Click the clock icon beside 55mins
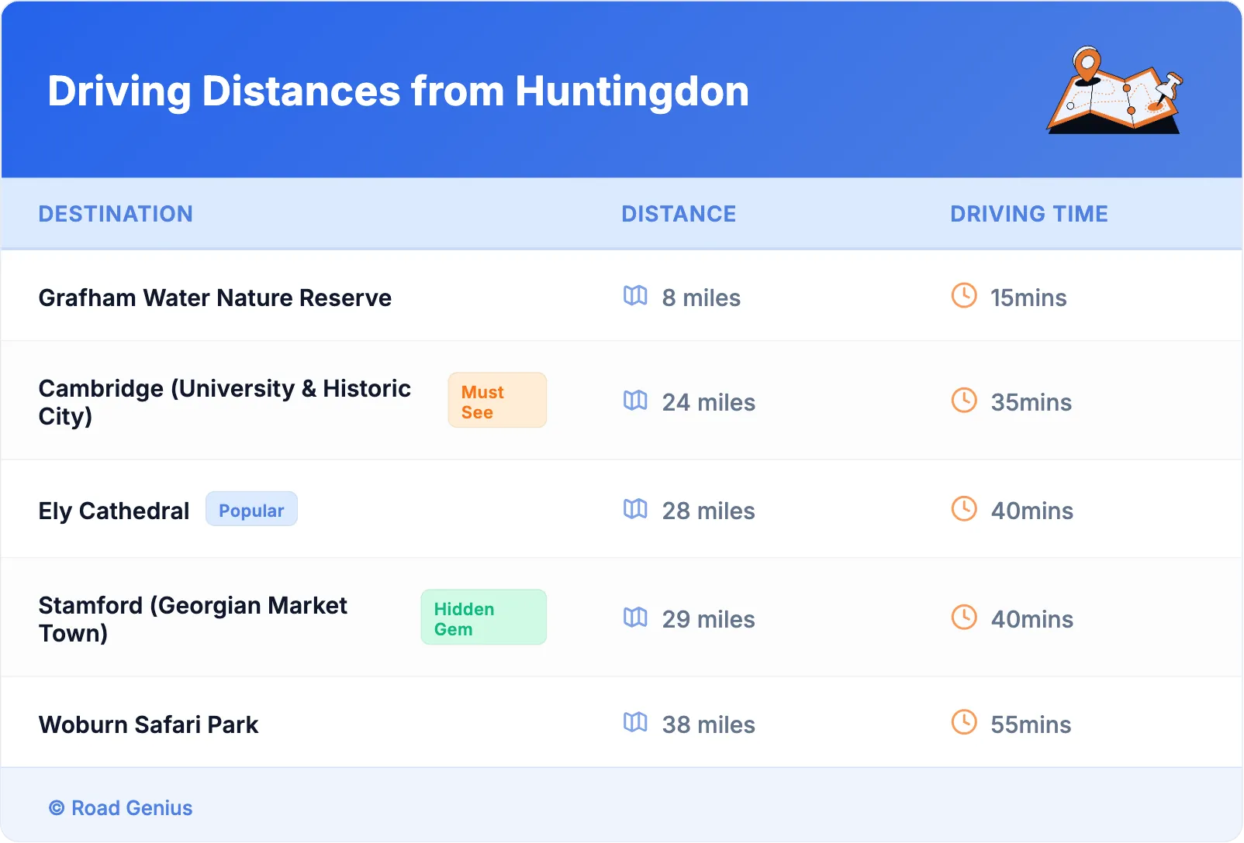 click(964, 722)
